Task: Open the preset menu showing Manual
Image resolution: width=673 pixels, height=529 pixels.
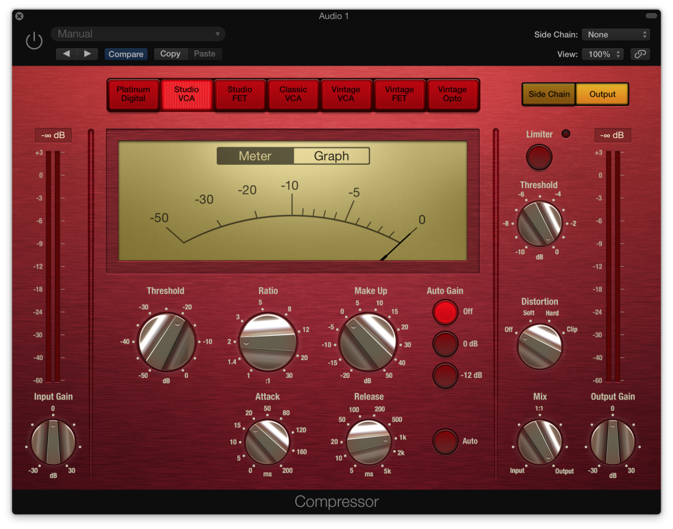Action: [x=137, y=34]
